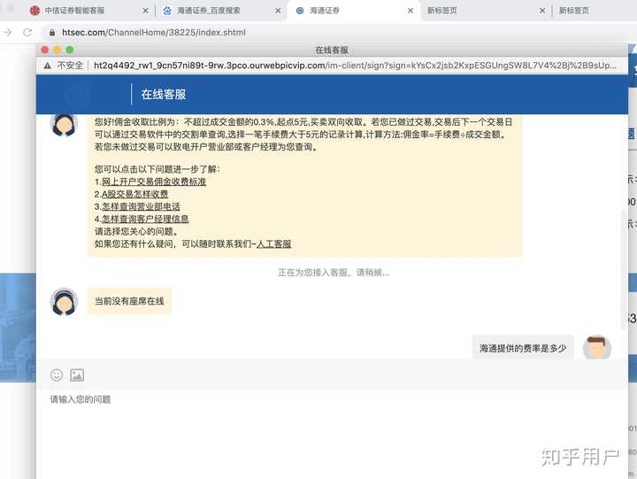Click the lock icon beside htsec.com
This screenshot has height=479, width=637.
pos(52,33)
